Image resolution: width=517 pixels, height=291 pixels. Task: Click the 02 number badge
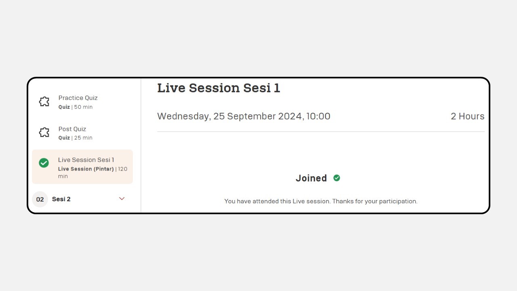pos(40,199)
